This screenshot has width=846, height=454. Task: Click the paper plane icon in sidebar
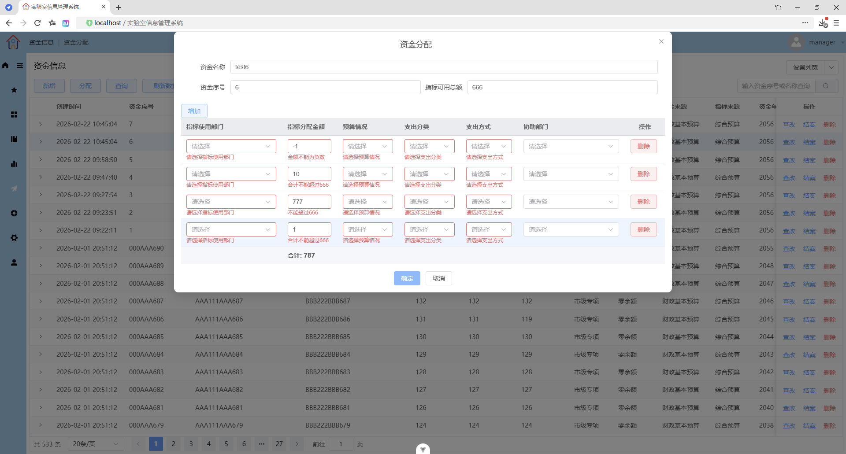point(14,188)
